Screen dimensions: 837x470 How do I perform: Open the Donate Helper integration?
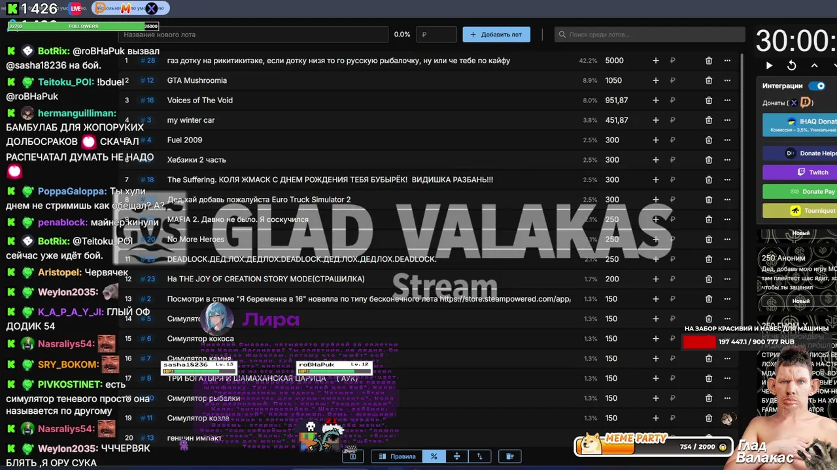click(x=800, y=153)
